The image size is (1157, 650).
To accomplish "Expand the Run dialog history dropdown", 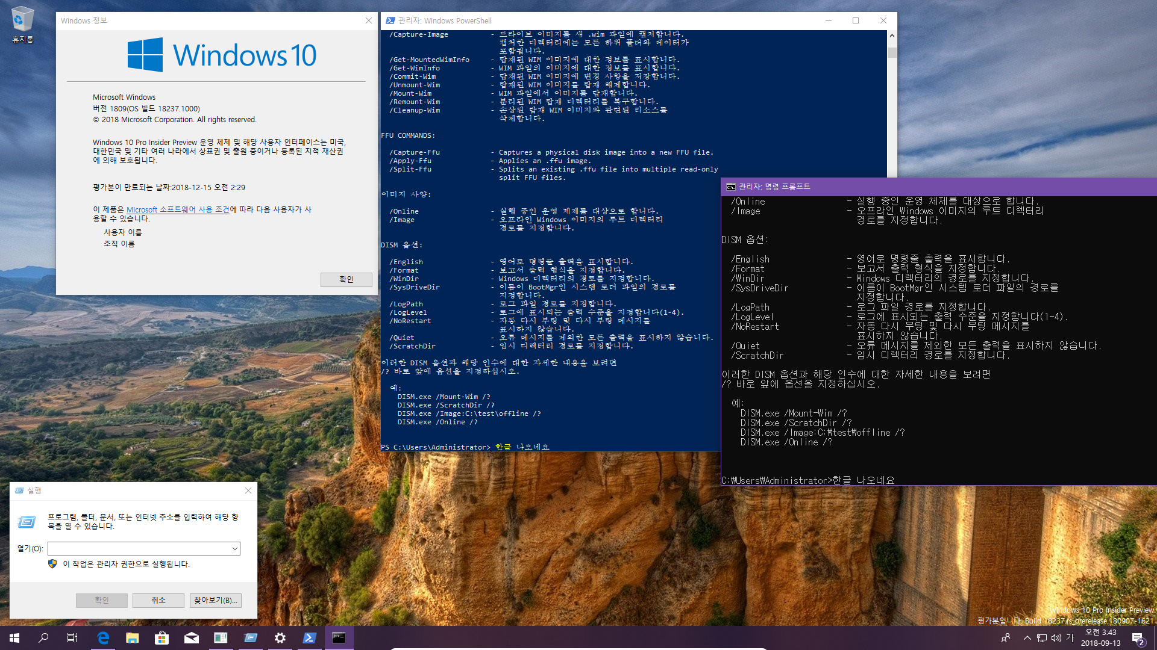I will [x=234, y=548].
